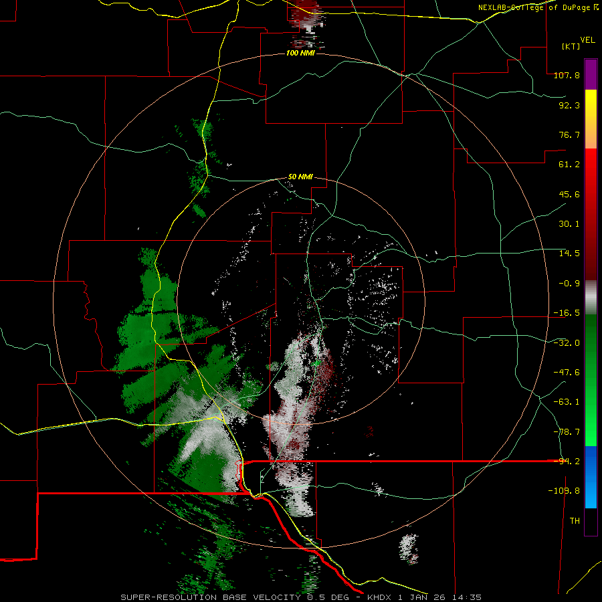Screen dimensions: 602x602
Task: Click the 50 NMI range ring label
Action: tap(300, 177)
